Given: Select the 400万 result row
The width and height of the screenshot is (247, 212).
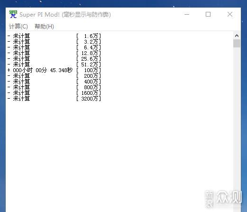Looking at the screenshot, I should pos(54,82).
